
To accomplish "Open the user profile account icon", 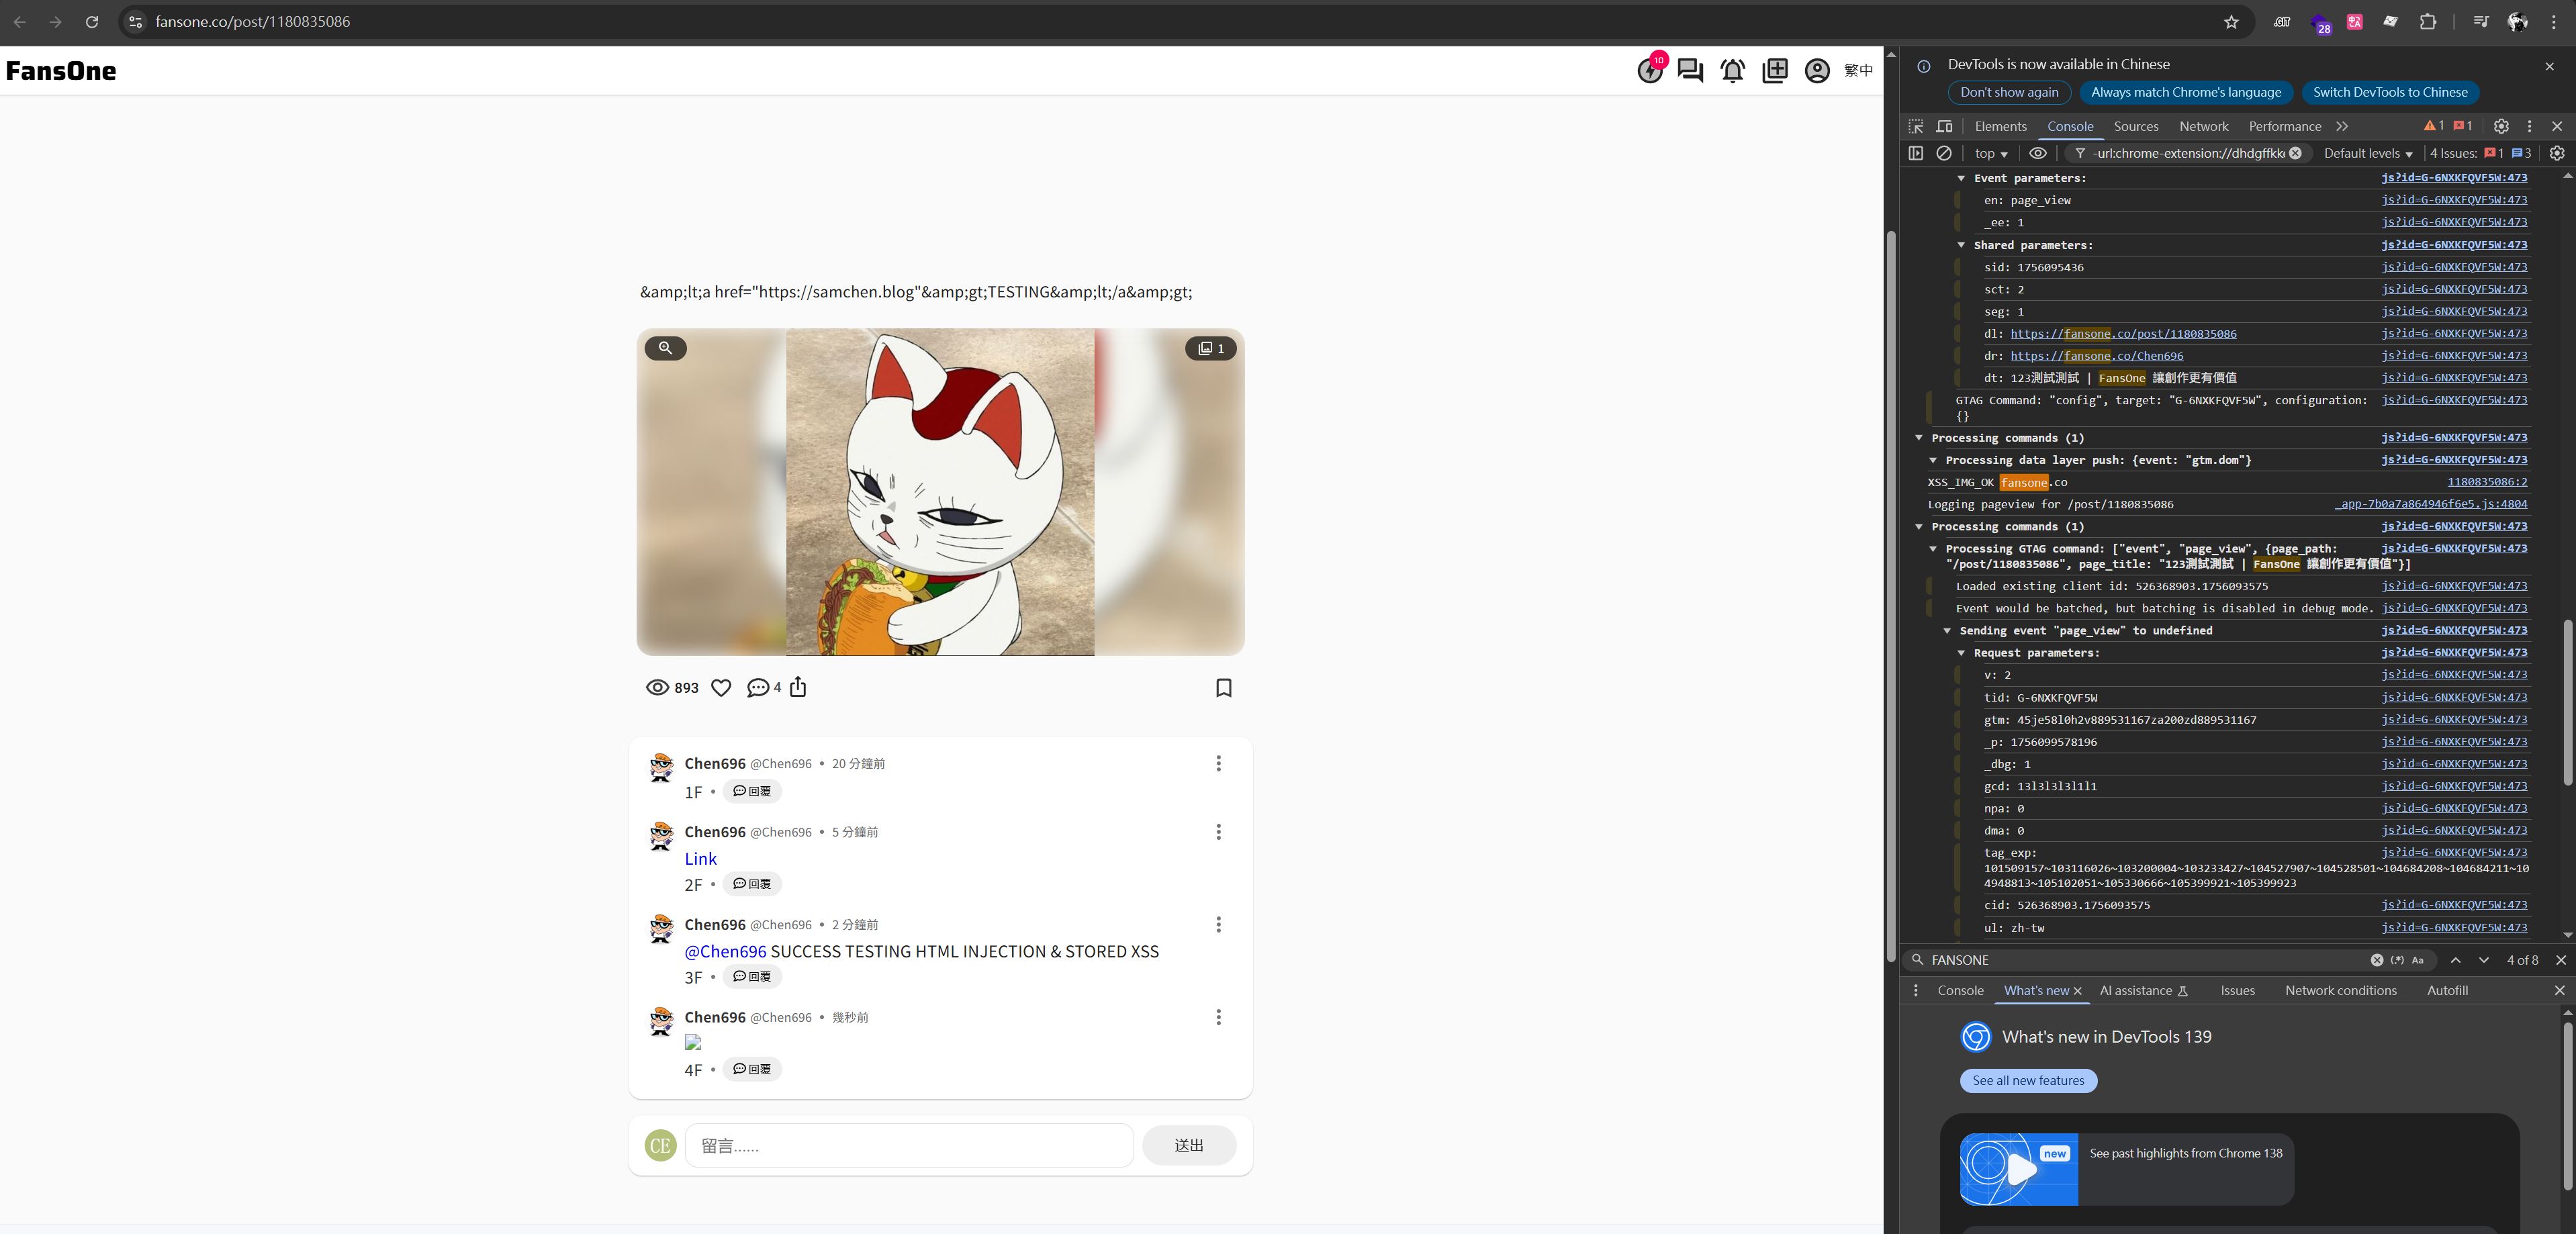I will [1817, 71].
